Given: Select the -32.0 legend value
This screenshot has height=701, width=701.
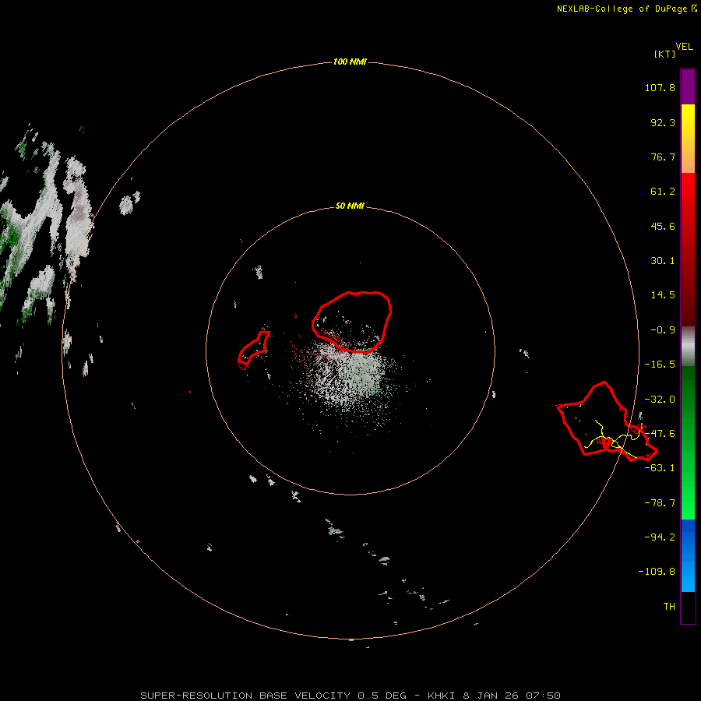Looking at the screenshot, I should click(660, 400).
